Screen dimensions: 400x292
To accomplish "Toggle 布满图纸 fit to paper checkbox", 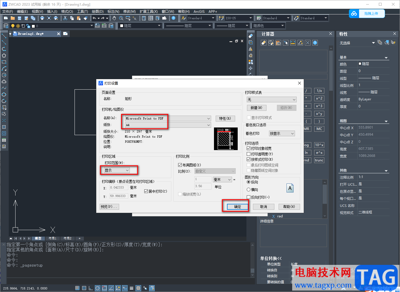I will pyautogui.click(x=180, y=165).
